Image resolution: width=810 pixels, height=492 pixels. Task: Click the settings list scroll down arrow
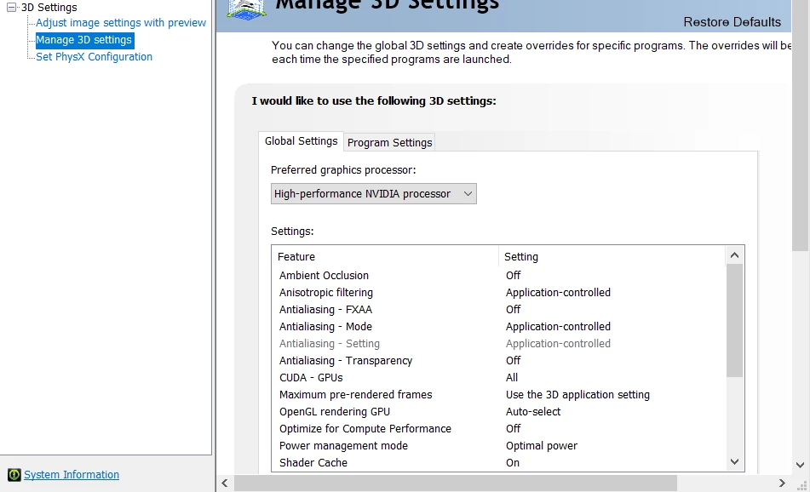point(734,461)
